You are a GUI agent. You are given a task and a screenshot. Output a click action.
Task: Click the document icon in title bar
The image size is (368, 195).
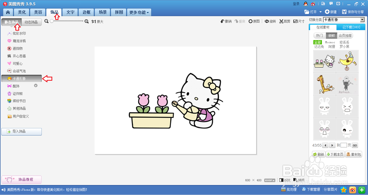[x=323, y=4]
